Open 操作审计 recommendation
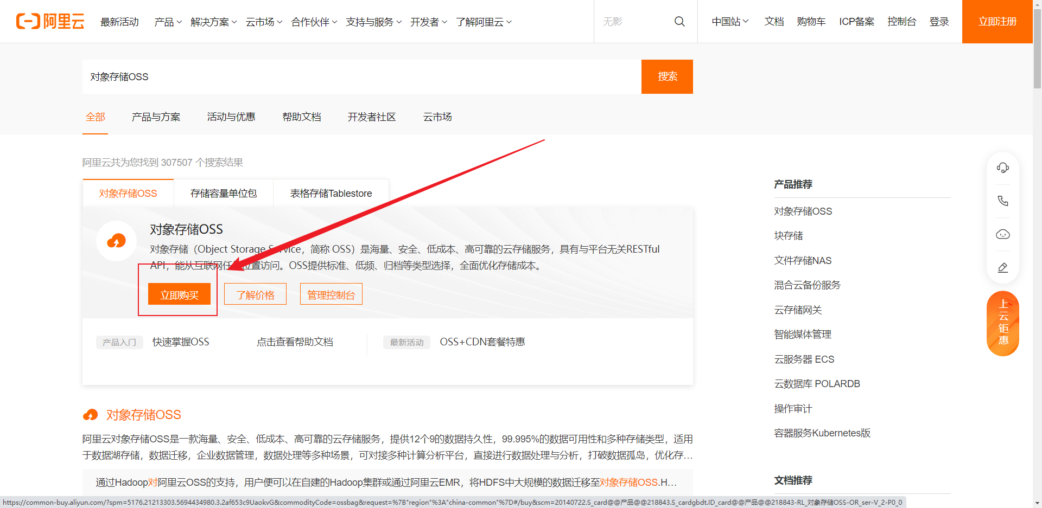The image size is (1042, 508). click(793, 408)
